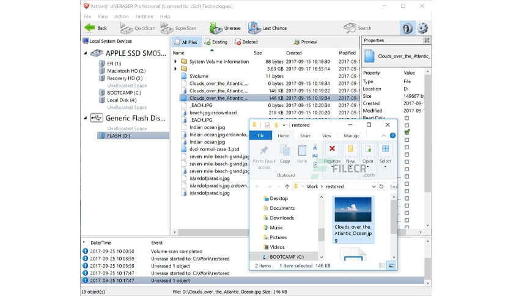This screenshot has height=296, width=511.
Task: Click the Unerase toolbar button
Action: click(x=225, y=28)
